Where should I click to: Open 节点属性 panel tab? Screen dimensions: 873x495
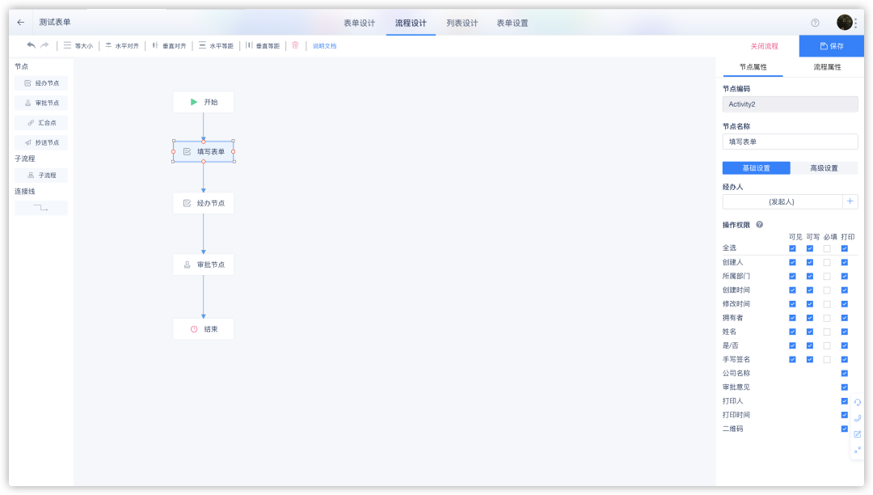click(753, 67)
